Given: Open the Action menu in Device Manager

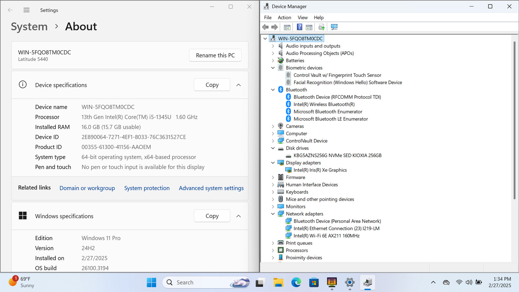Looking at the screenshot, I should 284,18.
